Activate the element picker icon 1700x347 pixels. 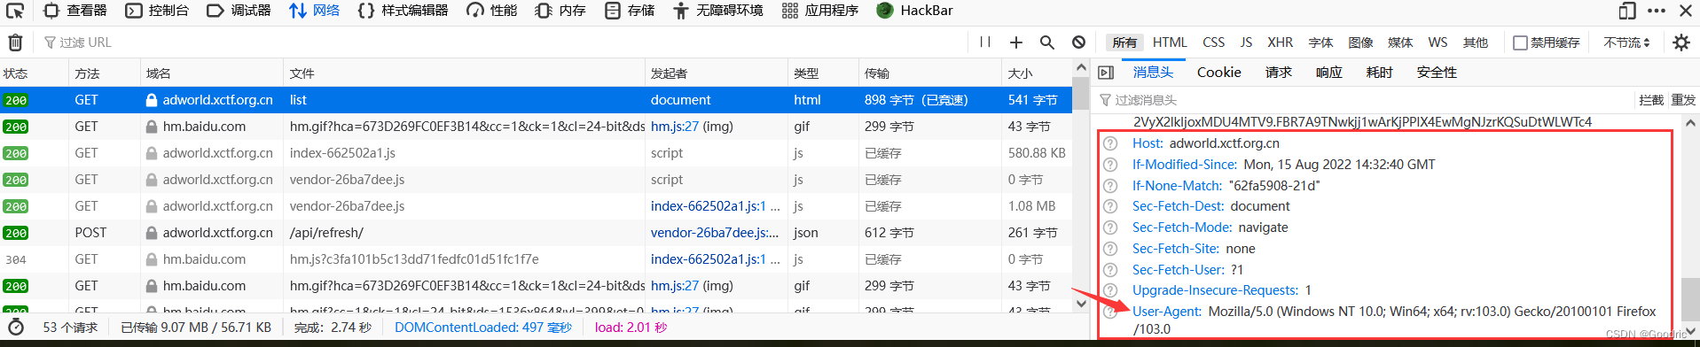point(15,11)
